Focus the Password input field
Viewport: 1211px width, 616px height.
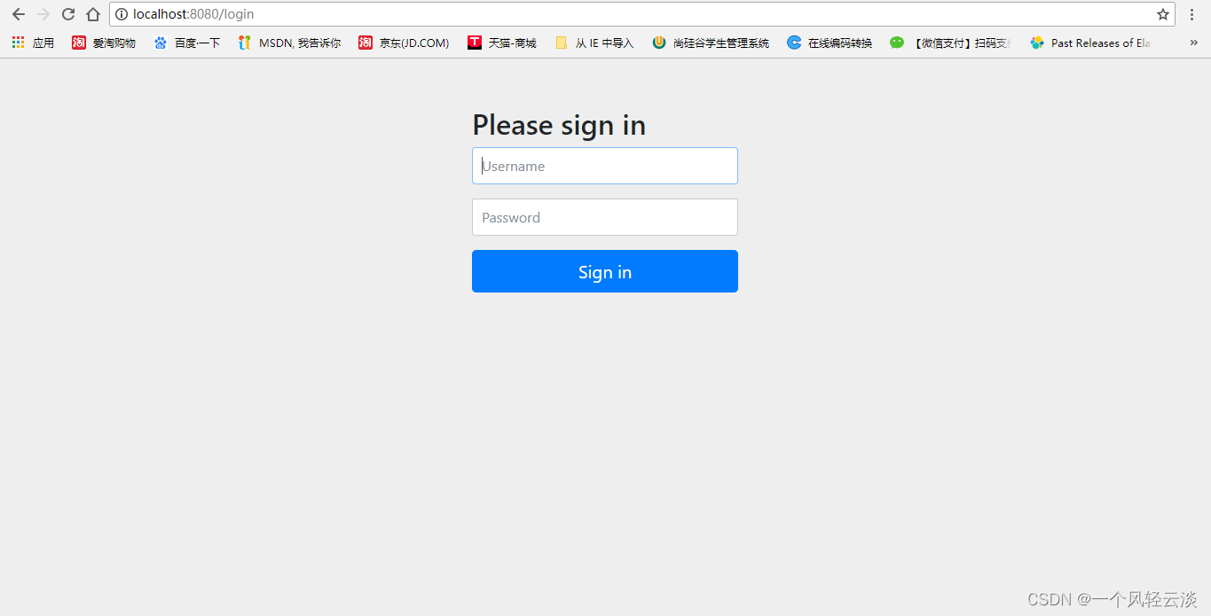(605, 217)
